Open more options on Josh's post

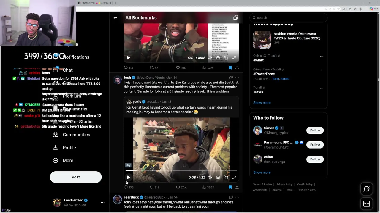[237, 78]
